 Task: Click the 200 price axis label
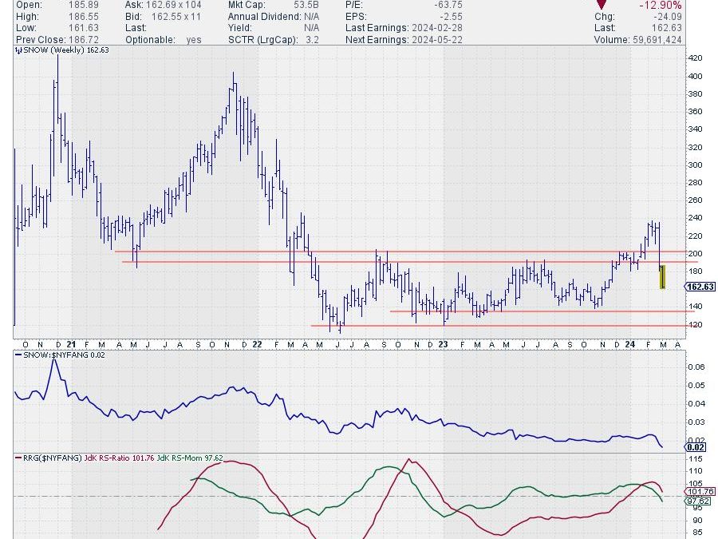click(695, 253)
